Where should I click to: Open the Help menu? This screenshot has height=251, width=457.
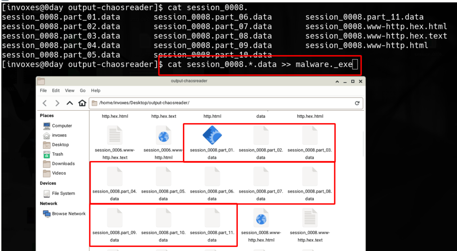(x=96, y=91)
